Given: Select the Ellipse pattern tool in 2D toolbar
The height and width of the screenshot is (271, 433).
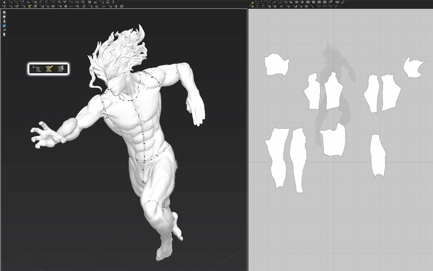Looking at the screenshot, I should click(x=302, y=2).
